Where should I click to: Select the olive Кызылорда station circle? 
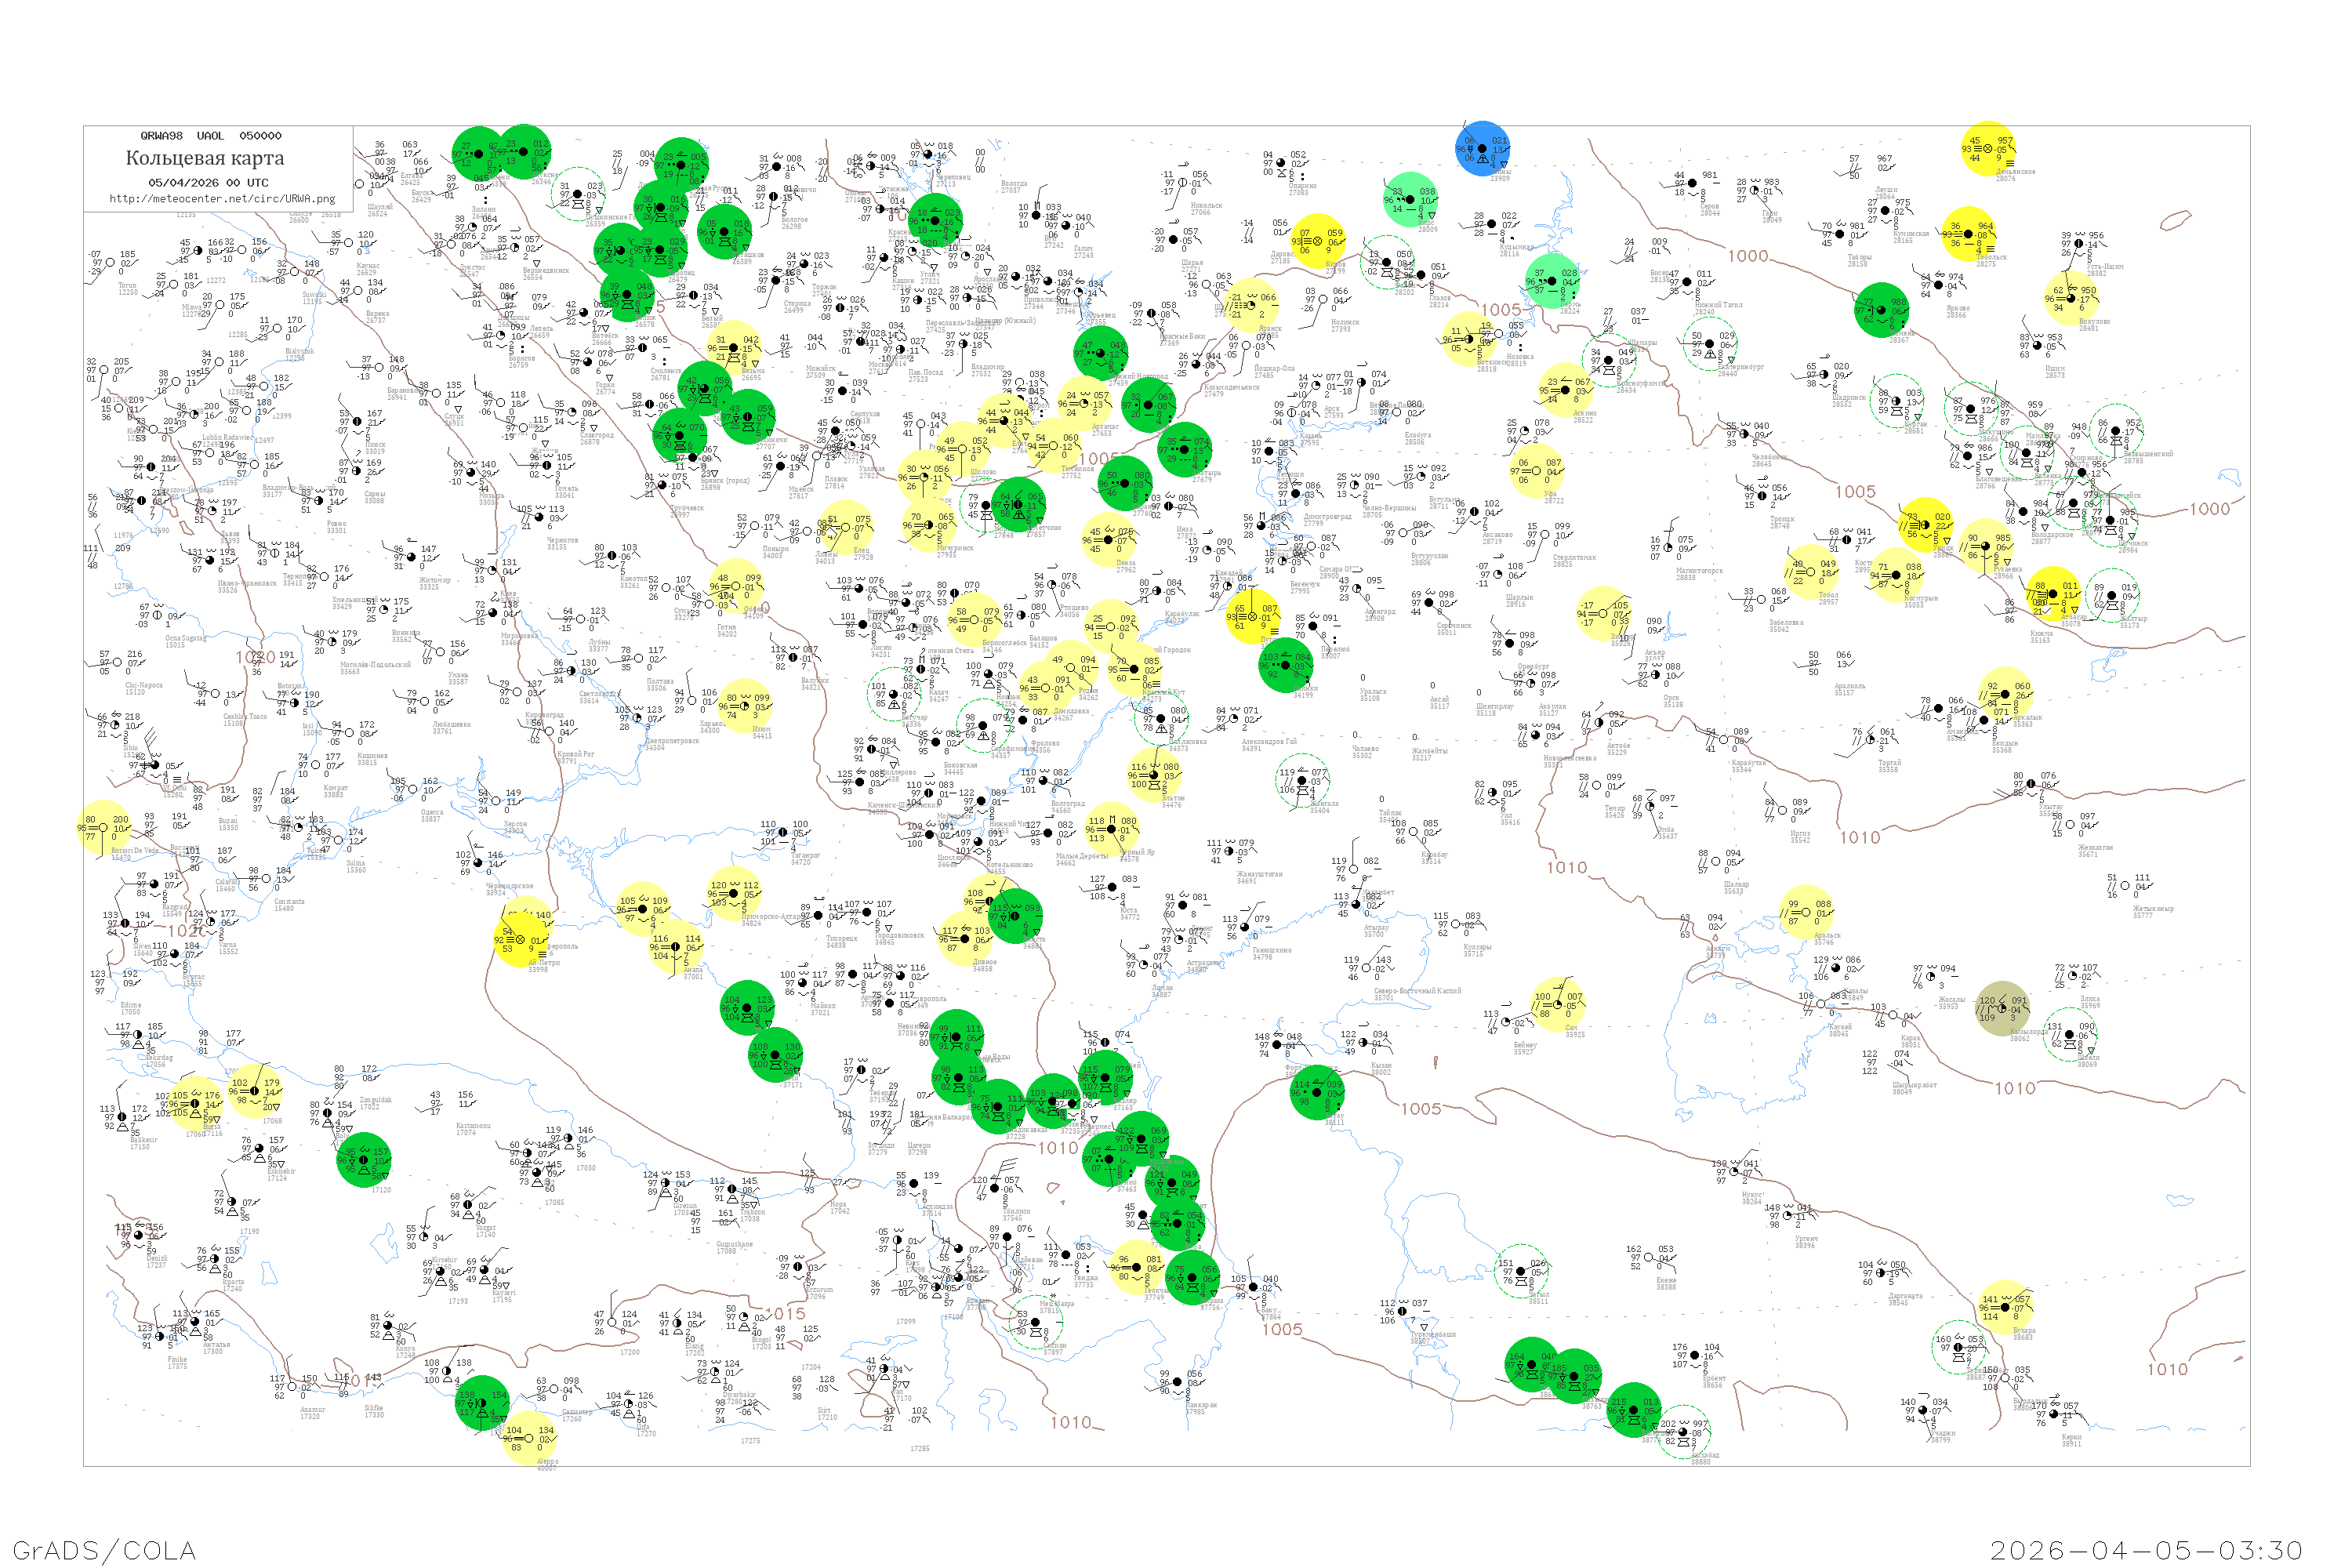(x=2002, y=1008)
